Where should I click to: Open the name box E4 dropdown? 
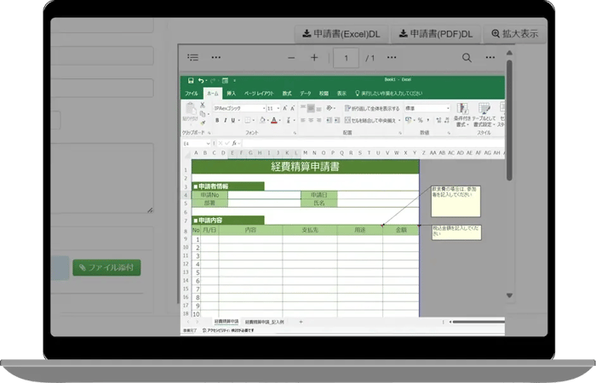click(x=208, y=144)
